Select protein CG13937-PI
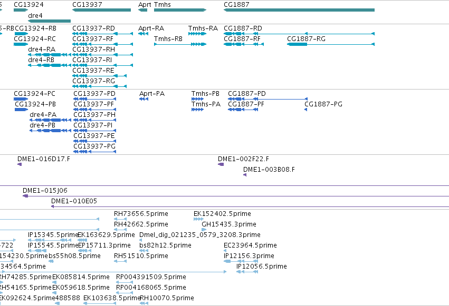This screenshot has height=306, width=449. point(95,131)
